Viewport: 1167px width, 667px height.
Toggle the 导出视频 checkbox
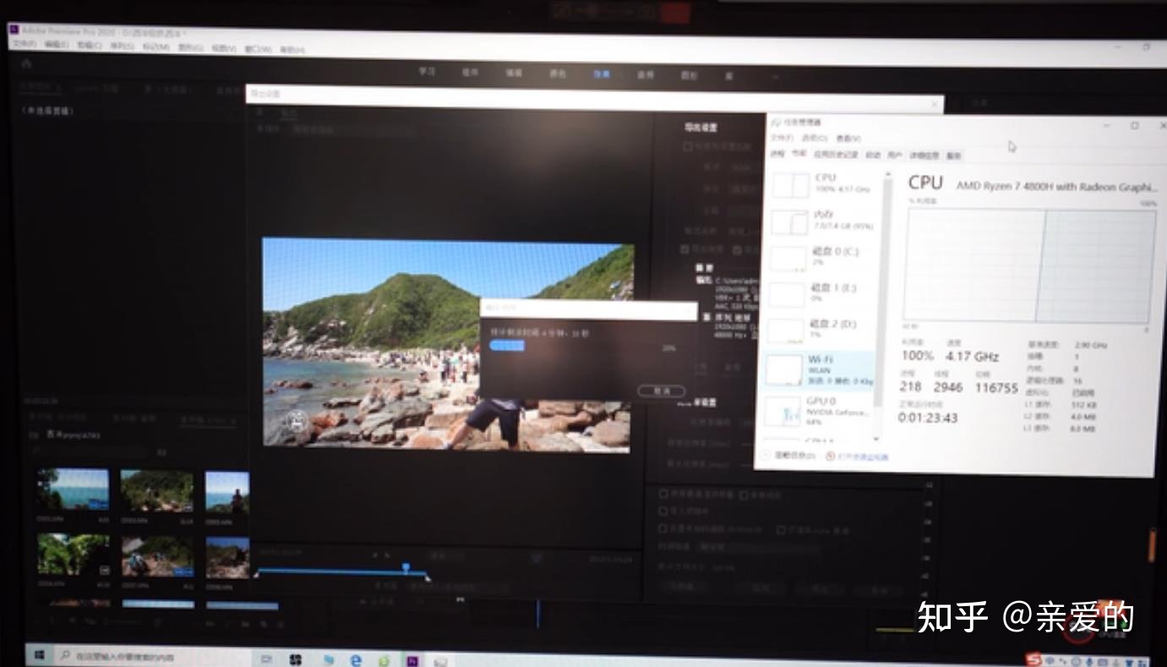click(x=685, y=249)
